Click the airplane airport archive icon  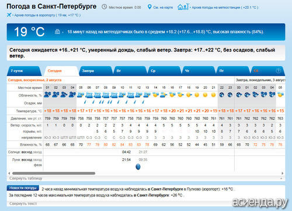pyautogui.click(x=9, y=15)
